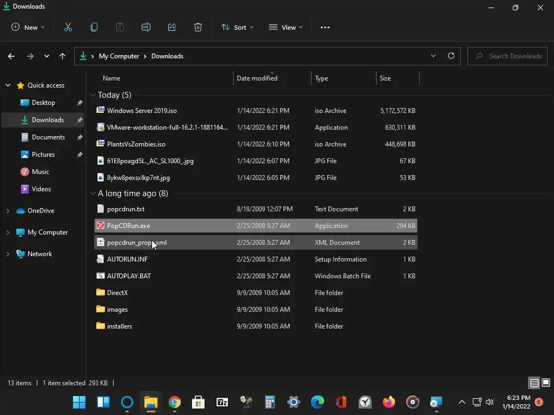
Task: Select Music in Quick access
Action: 42,172
